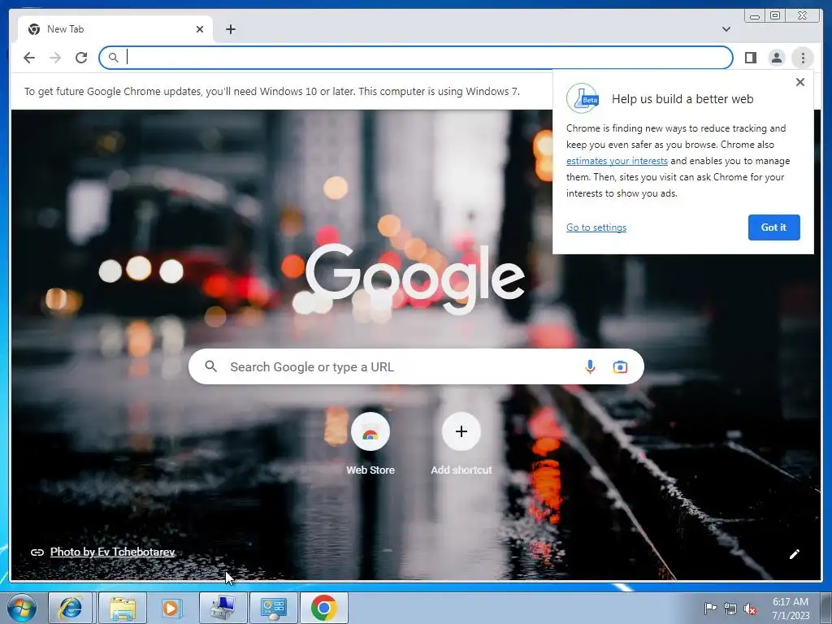832x624 pixels.
Task: Open the profile avatar icon
Action: coord(776,58)
